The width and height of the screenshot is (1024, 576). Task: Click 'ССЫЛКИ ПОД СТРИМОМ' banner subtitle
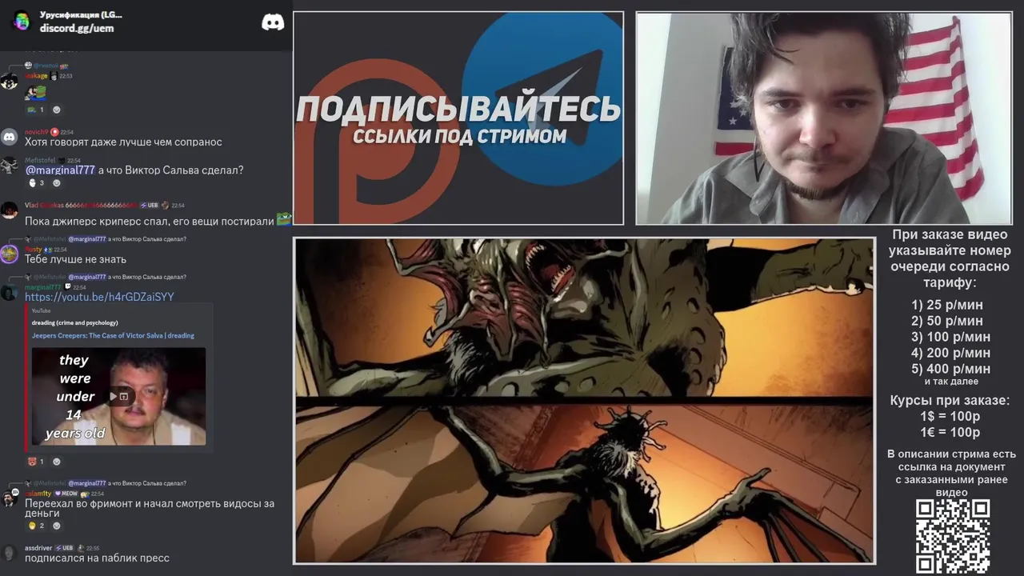459,136
